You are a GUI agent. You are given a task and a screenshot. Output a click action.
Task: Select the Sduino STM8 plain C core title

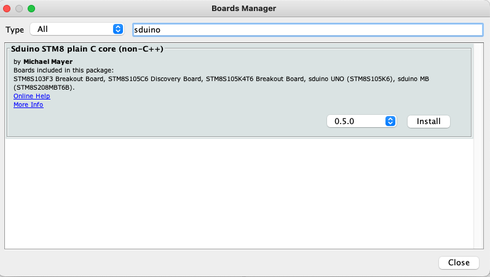(87, 49)
